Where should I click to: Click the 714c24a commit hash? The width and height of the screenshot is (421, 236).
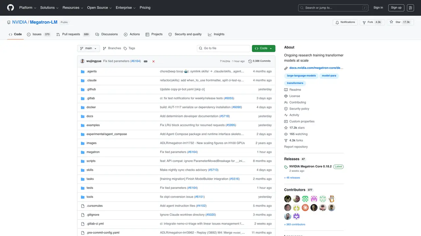point(225,61)
